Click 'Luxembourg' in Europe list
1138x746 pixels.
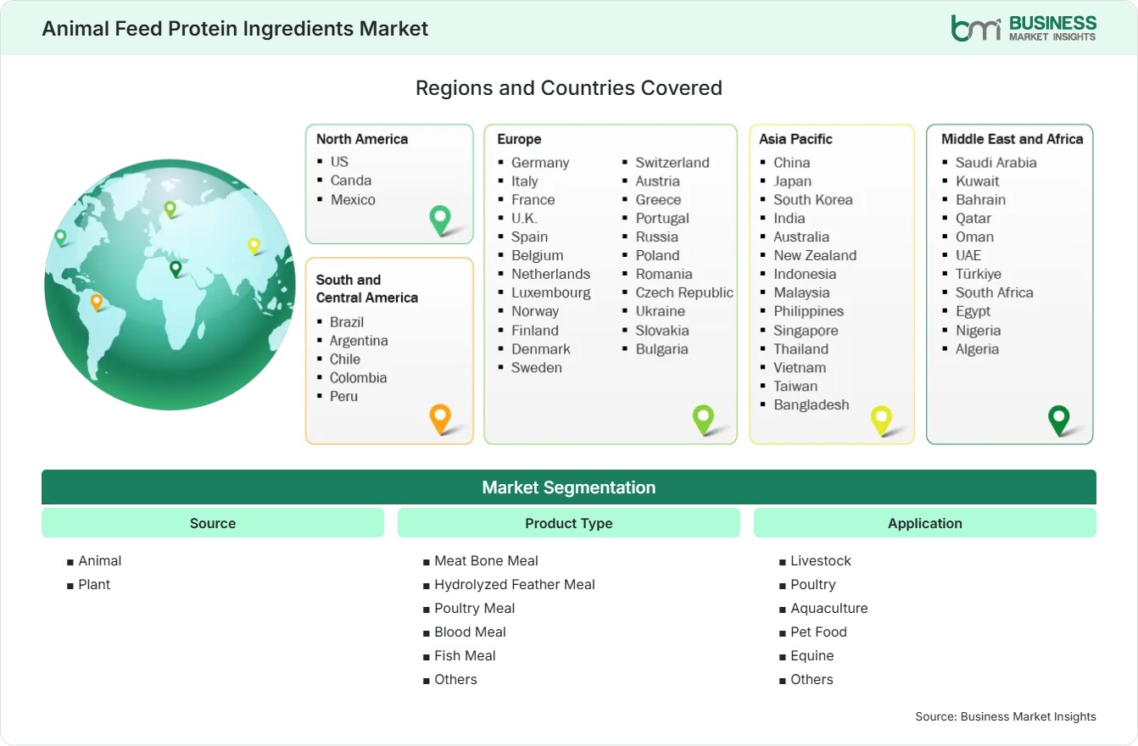tap(551, 292)
